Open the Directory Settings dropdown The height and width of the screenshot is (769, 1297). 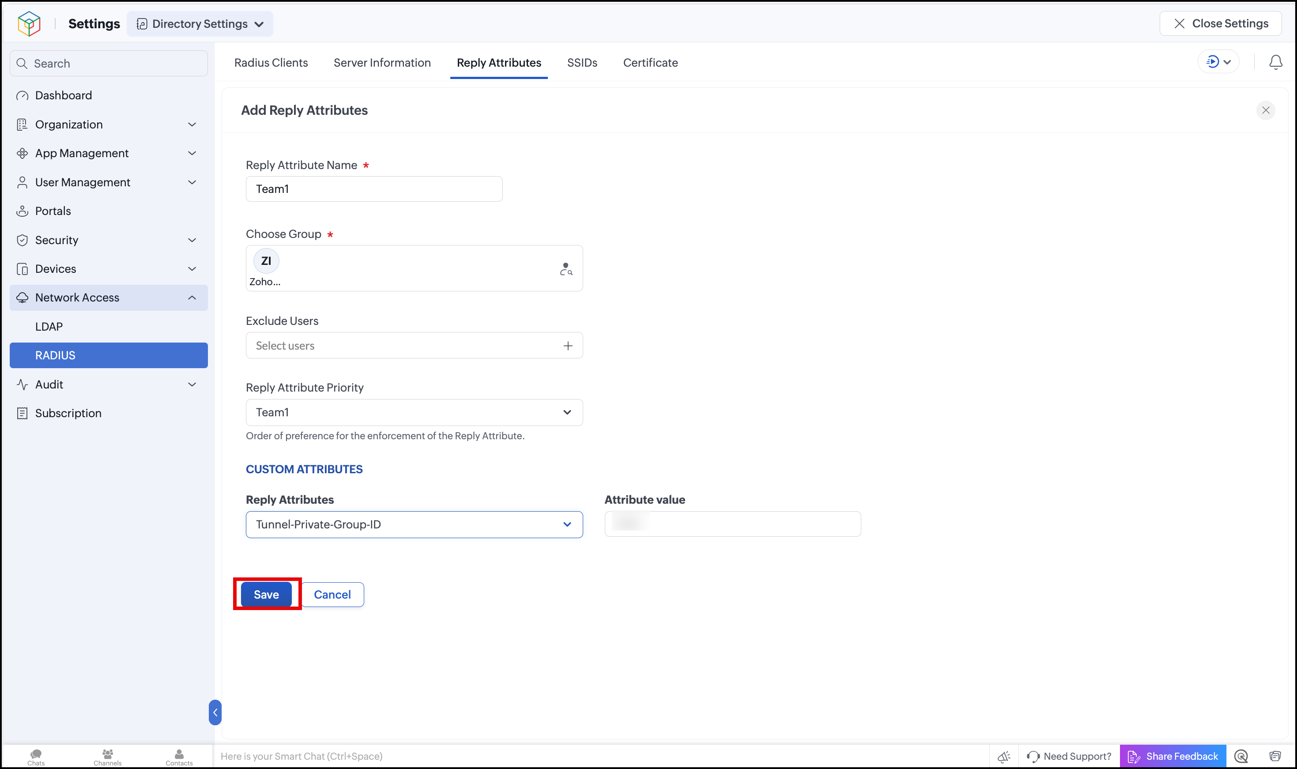pos(200,24)
